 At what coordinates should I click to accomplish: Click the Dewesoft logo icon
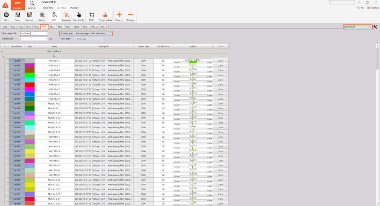pyautogui.click(x=5, y=5)
